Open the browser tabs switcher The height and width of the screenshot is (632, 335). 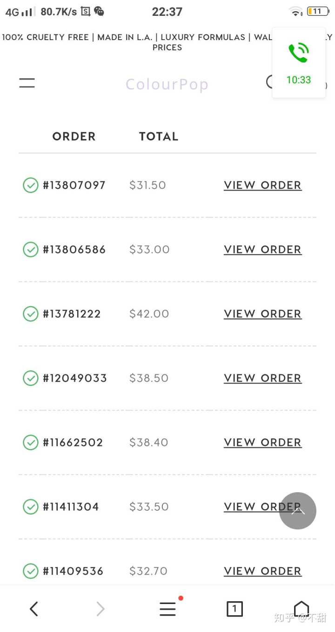point(234,609)
